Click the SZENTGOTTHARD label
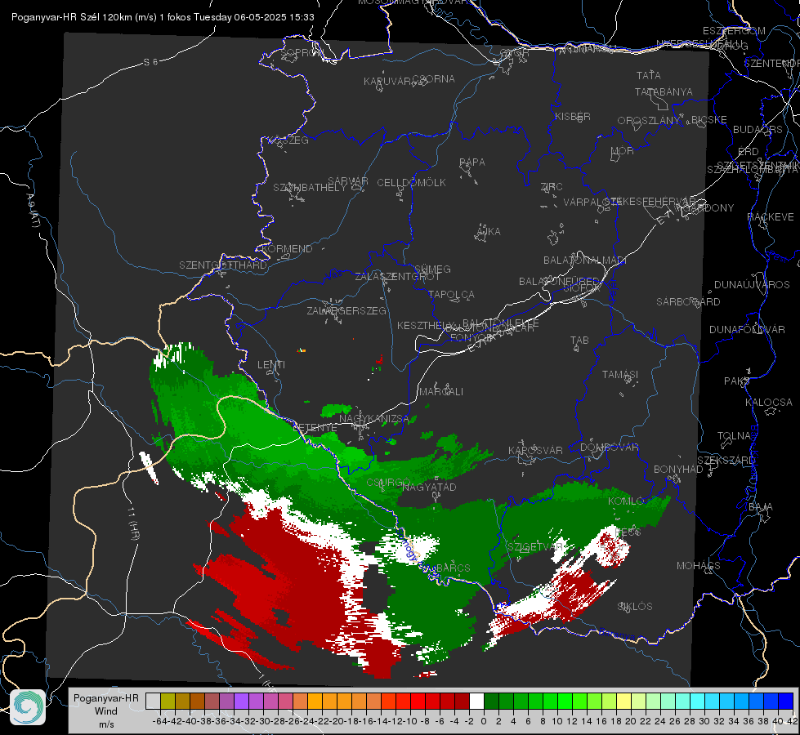 pyautogui.click(x=223, y=265)
